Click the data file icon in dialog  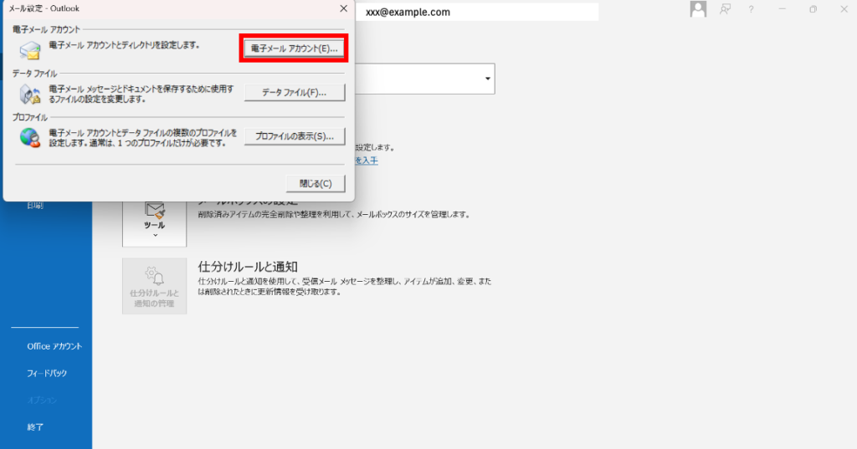click(x=30, y=94)
